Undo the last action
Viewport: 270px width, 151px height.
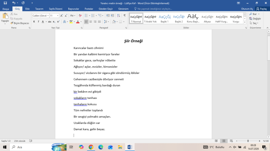coord(14,3)
